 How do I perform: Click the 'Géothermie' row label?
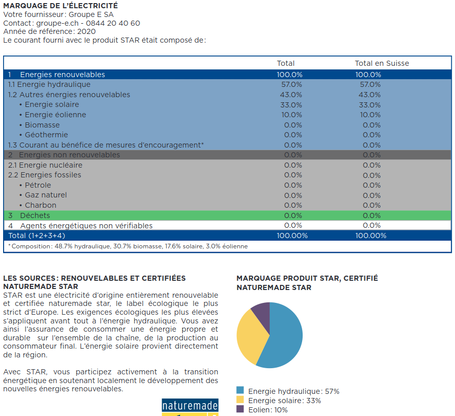[x=46, y=135]
